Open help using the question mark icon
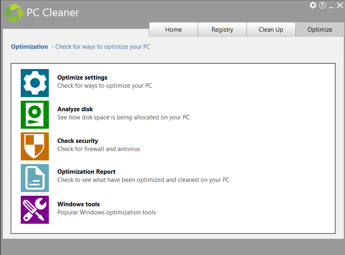The height and width of the screenshot is (255, 345). 322,5
